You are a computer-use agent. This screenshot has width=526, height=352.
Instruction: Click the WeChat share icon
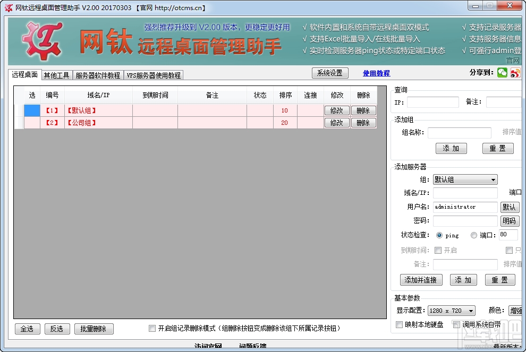point(502,72)
